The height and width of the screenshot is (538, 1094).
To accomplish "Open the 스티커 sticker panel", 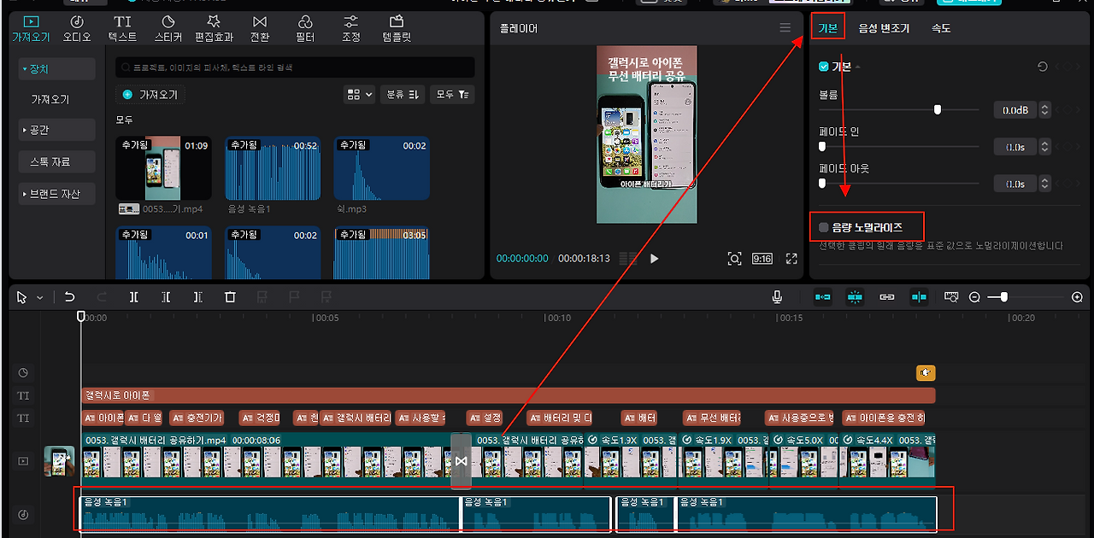I will (168, 28).
